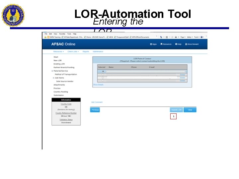Open the File menu in browser
Screen dimensions: 239x179
[x=46, y=34]
